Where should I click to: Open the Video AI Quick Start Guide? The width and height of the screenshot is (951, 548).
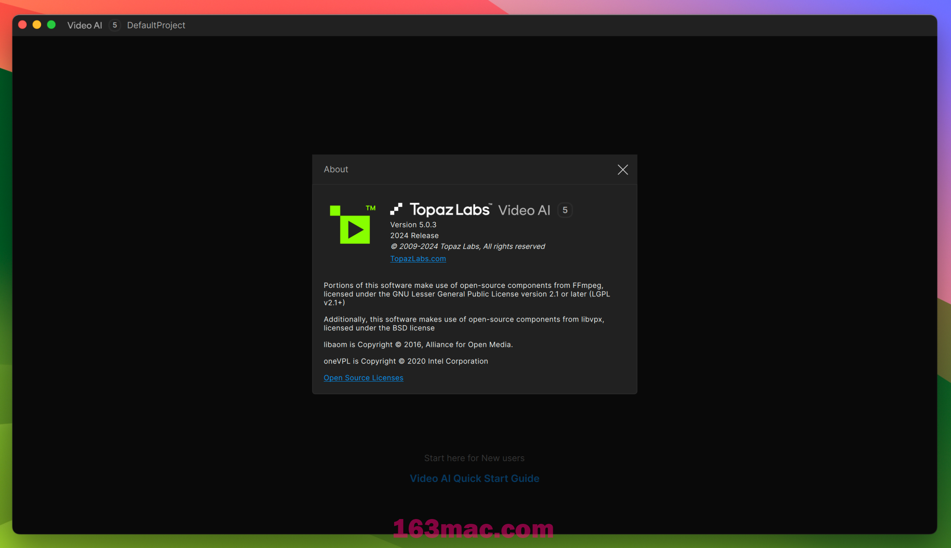pyautogui.click(x=474, y=478)
